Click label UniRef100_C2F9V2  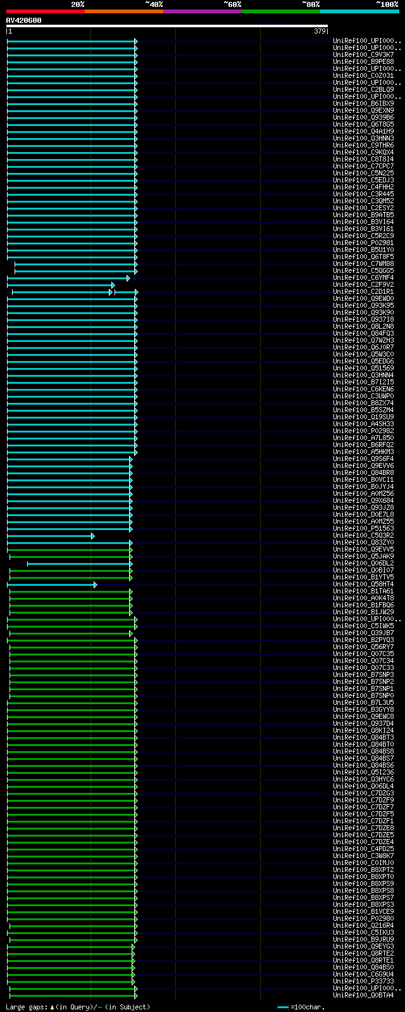[363, 285]
